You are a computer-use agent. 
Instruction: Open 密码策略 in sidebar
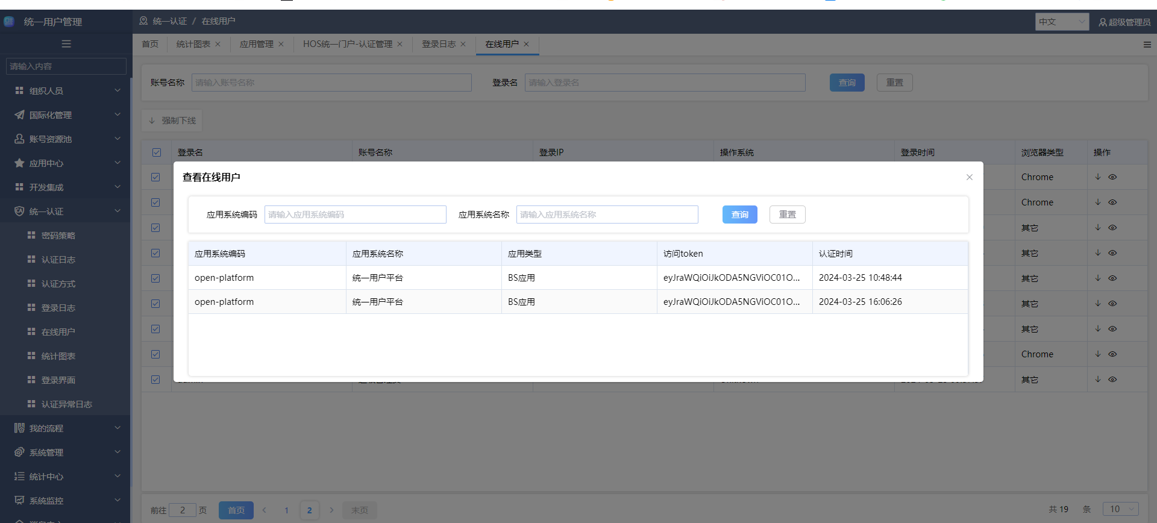(x=58, y=236)
